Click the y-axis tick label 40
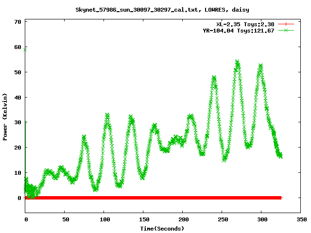Screen dimensions: 311x233 [x=17, y=97]
